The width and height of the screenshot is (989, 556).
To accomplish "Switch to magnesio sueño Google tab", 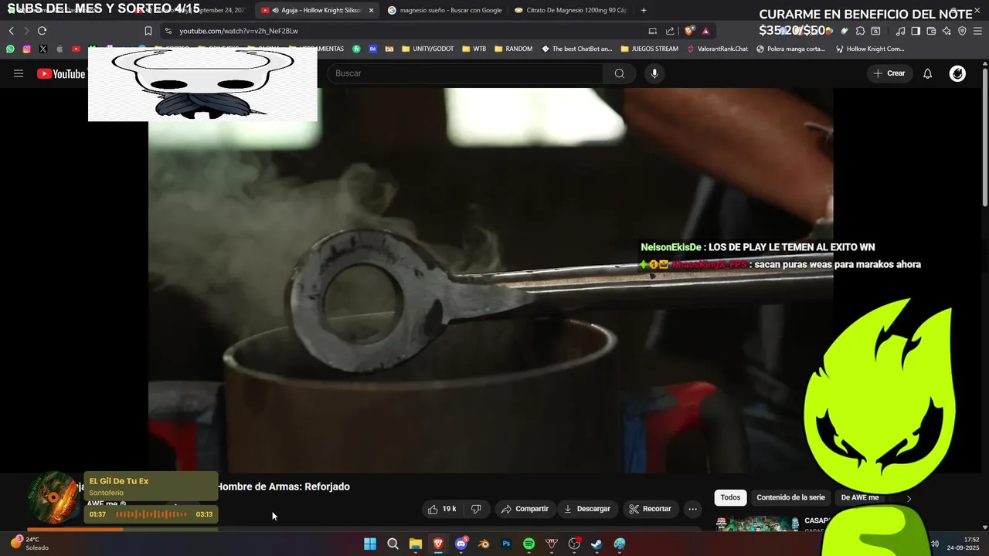I will tap(444, 10).
